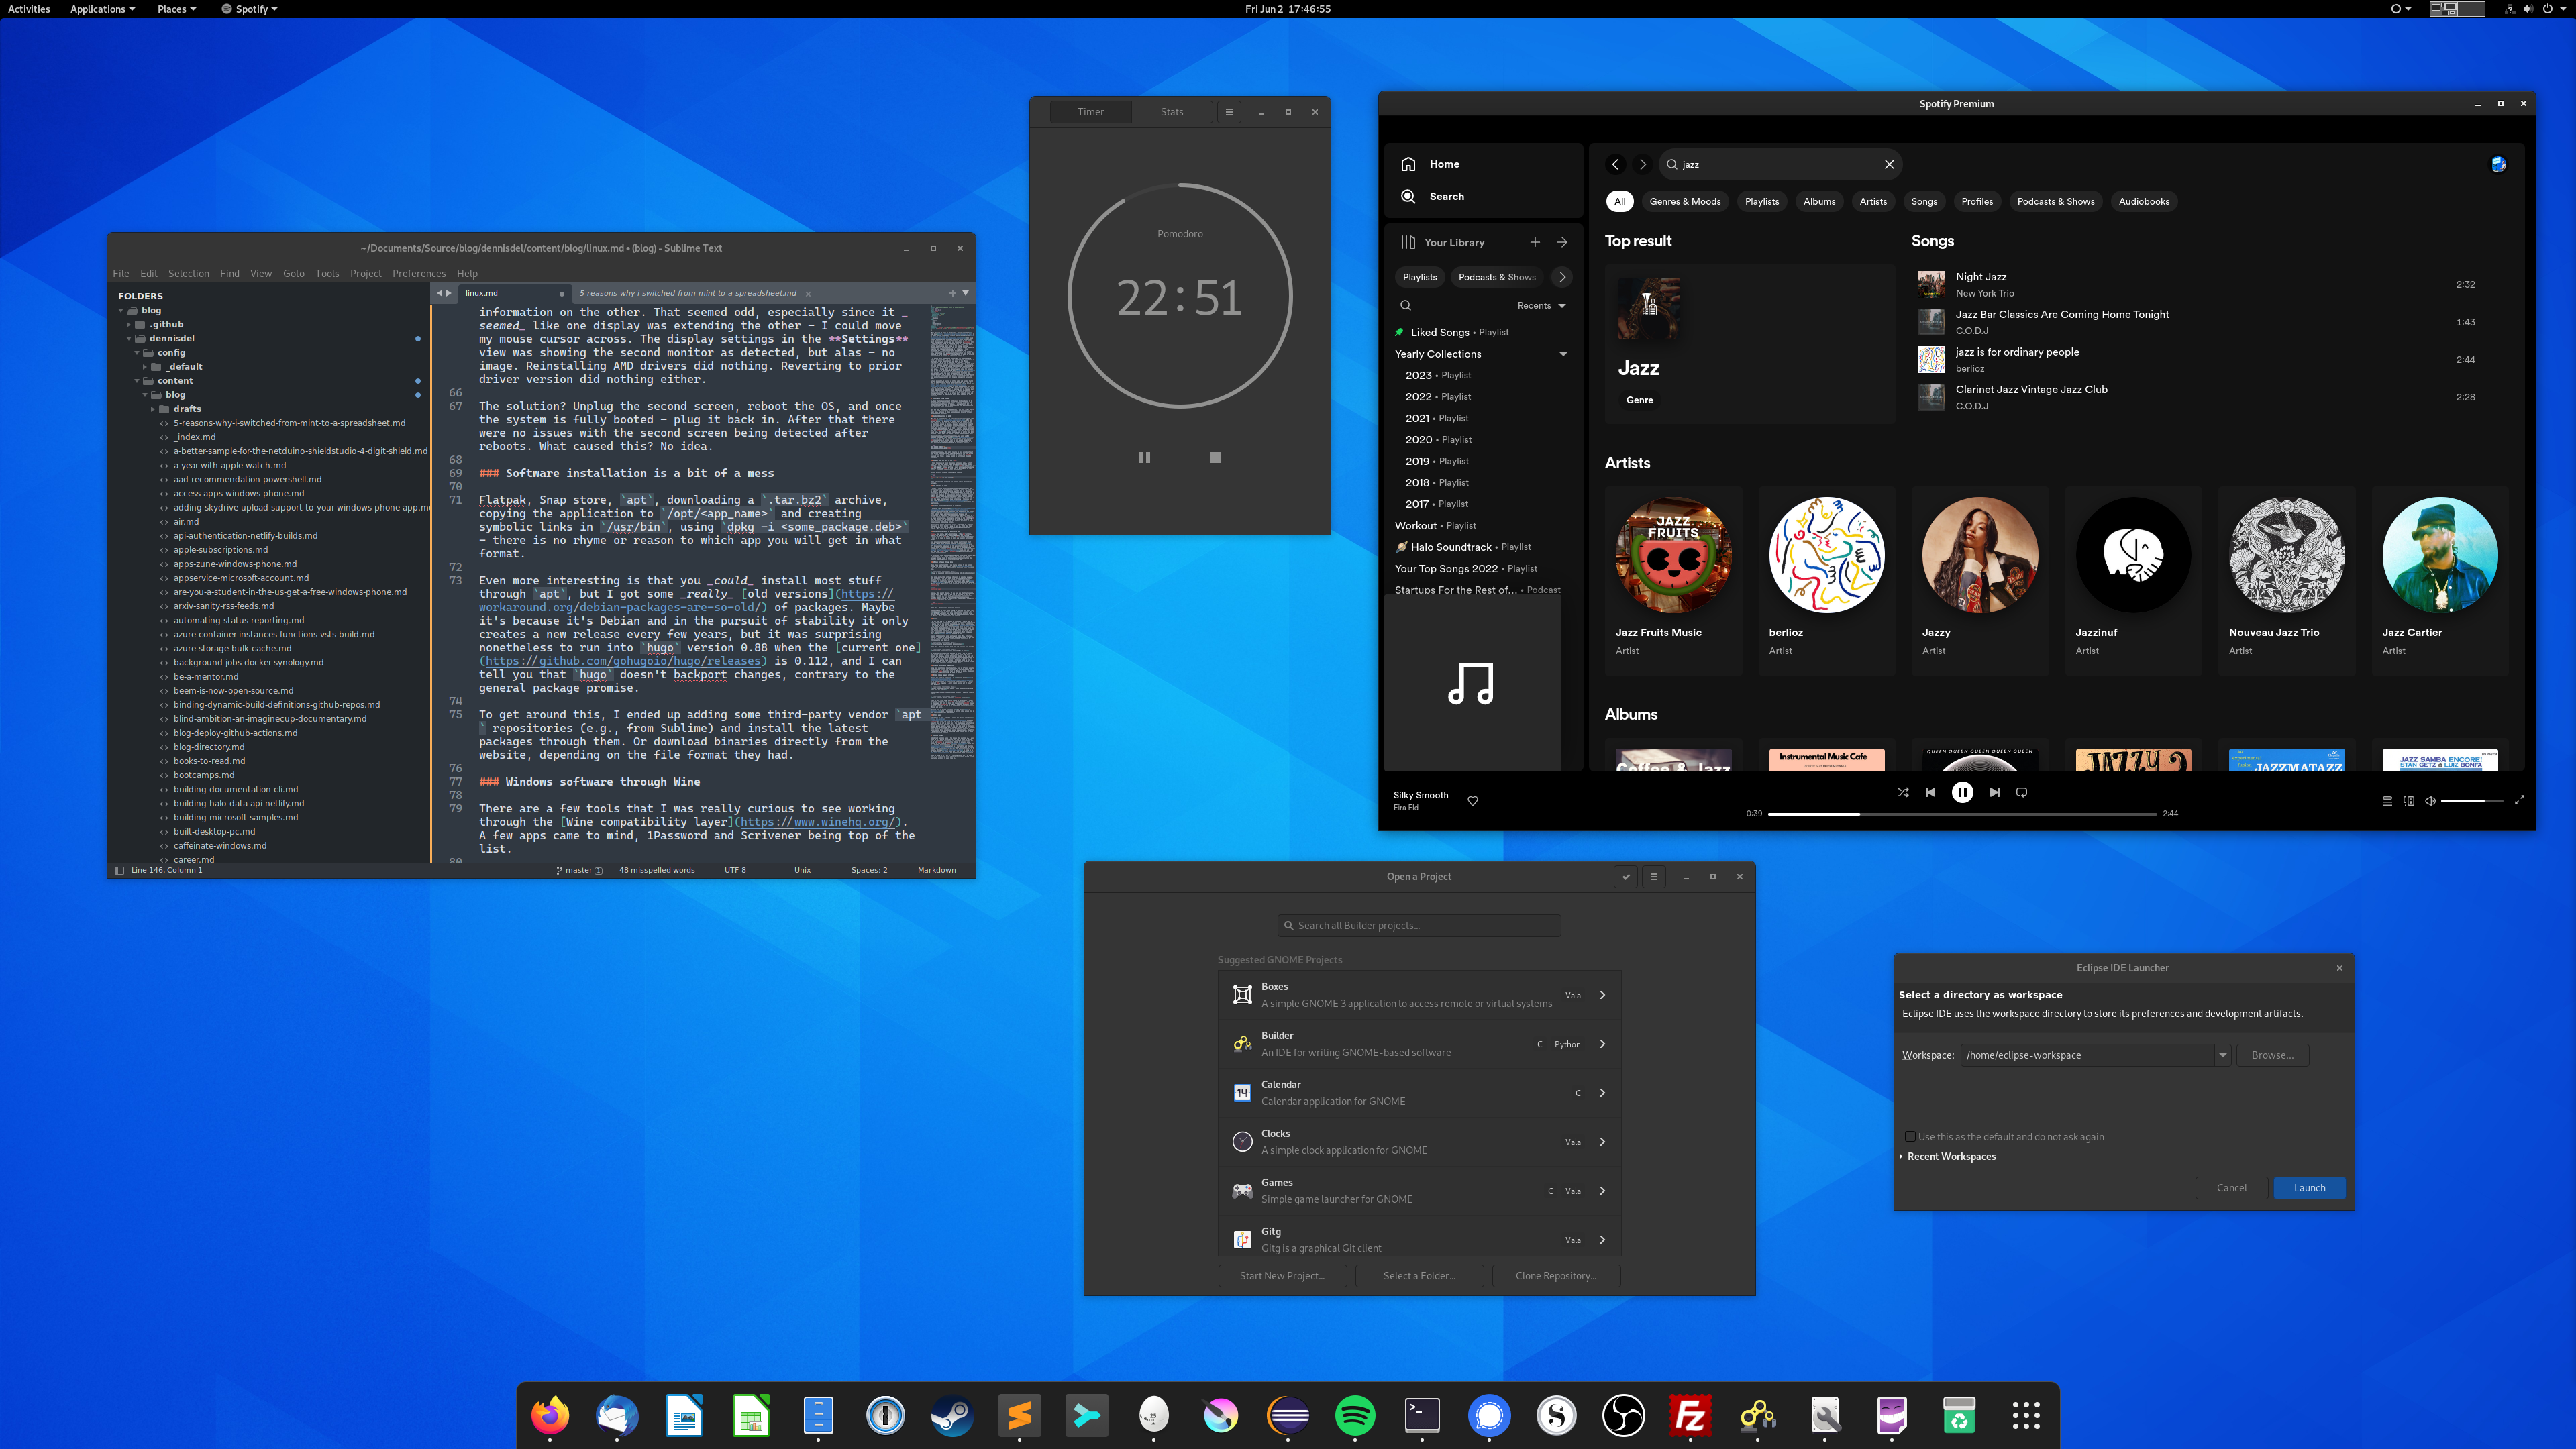The width and height of the screenshot is (2576, 1449).
Task: Open Spotify connect-to-device icon
Action: [2409, 801]
